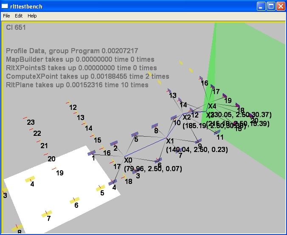Open the File menu
The image size is (287, 235).
(x=6, y=16)
